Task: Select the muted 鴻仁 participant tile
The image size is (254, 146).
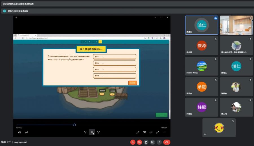Action: pyautogui.click(x=236, y=66)
